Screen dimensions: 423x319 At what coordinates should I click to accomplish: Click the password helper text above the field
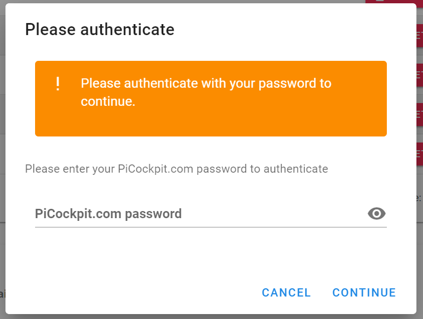[x=176, y=169]
